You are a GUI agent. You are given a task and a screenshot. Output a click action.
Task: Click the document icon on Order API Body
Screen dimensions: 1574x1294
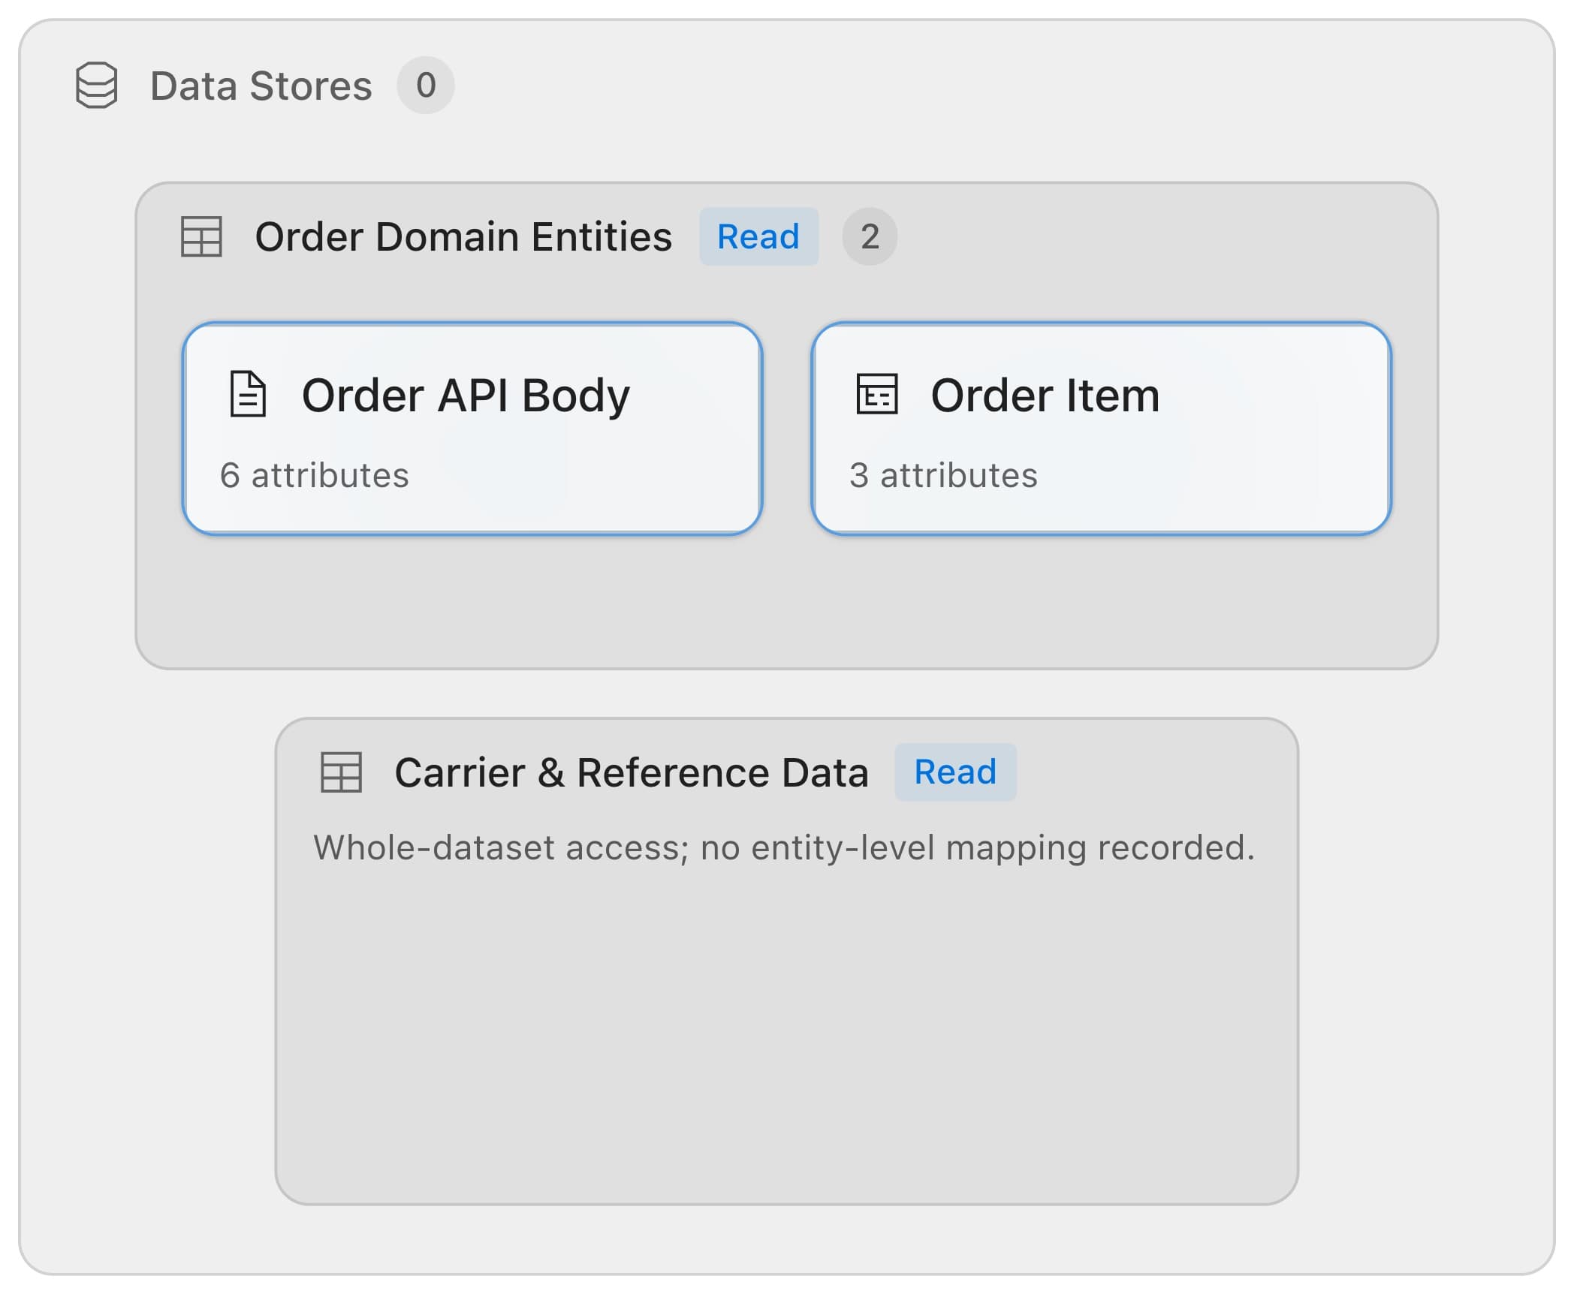(x=248, y=394)
